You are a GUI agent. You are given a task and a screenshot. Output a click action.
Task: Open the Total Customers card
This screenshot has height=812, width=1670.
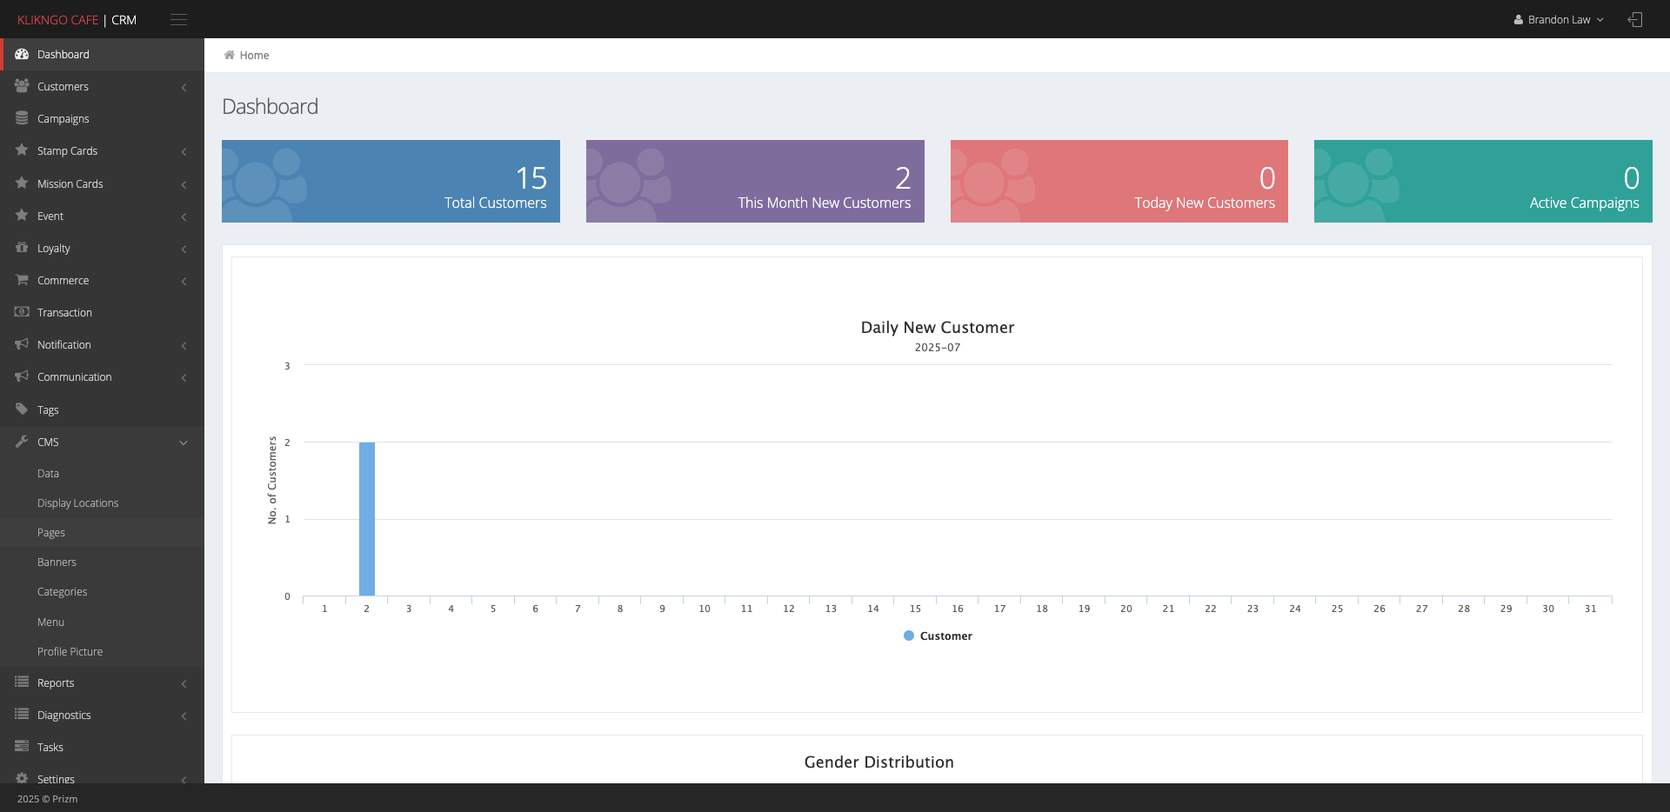point(391,181)
